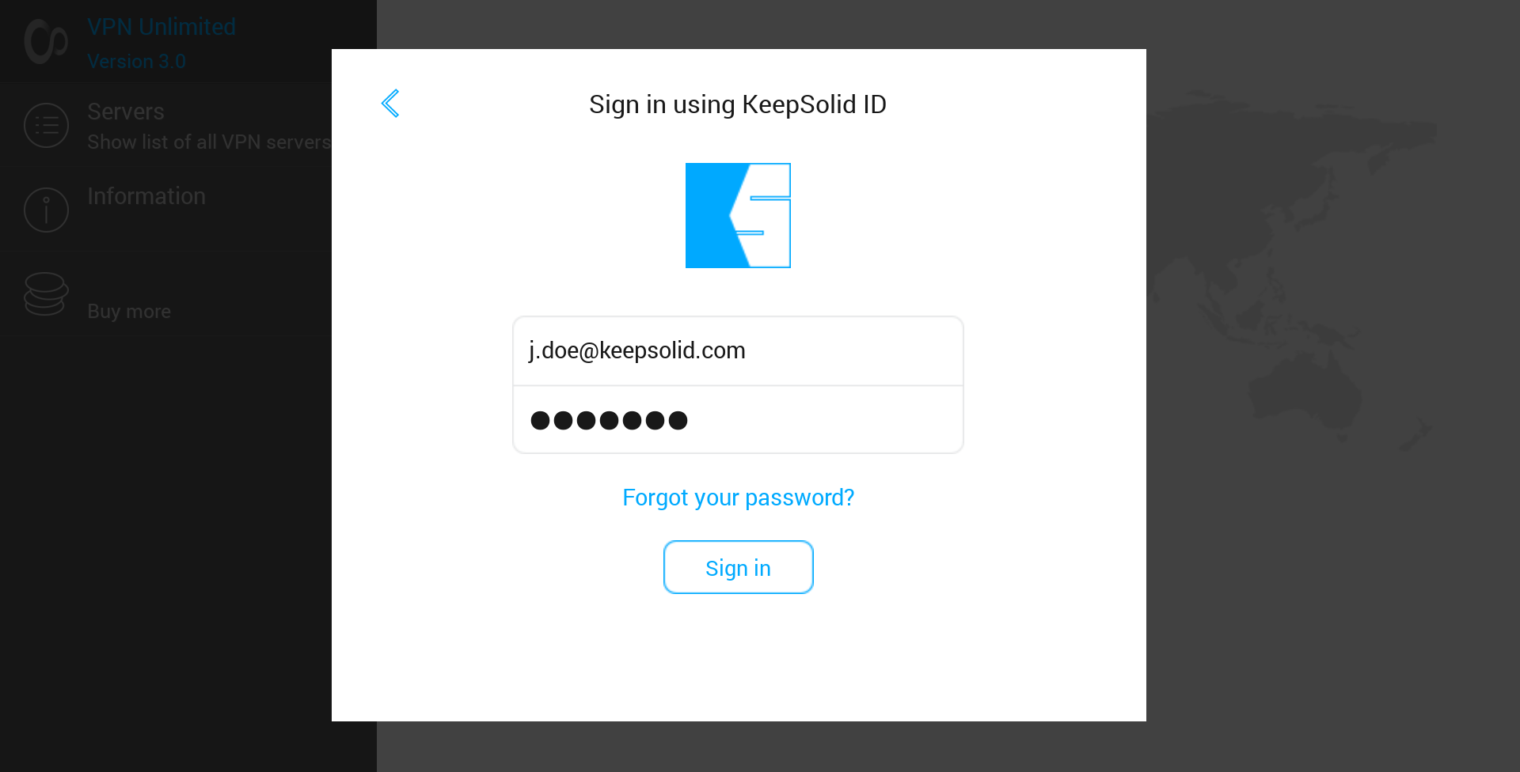Open the Forgot your password link
Viewport: 1520px width, 772px height.
(738, 498)
